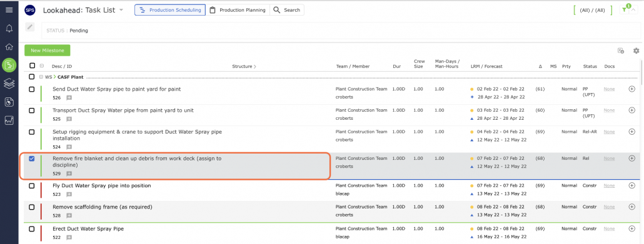Open the None docs link for task 523
The image size is (644, 244).
tap(609, 185)
